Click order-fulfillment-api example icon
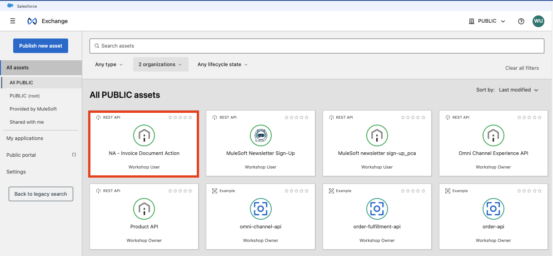 pyautogui.click(x=377, y=208)
